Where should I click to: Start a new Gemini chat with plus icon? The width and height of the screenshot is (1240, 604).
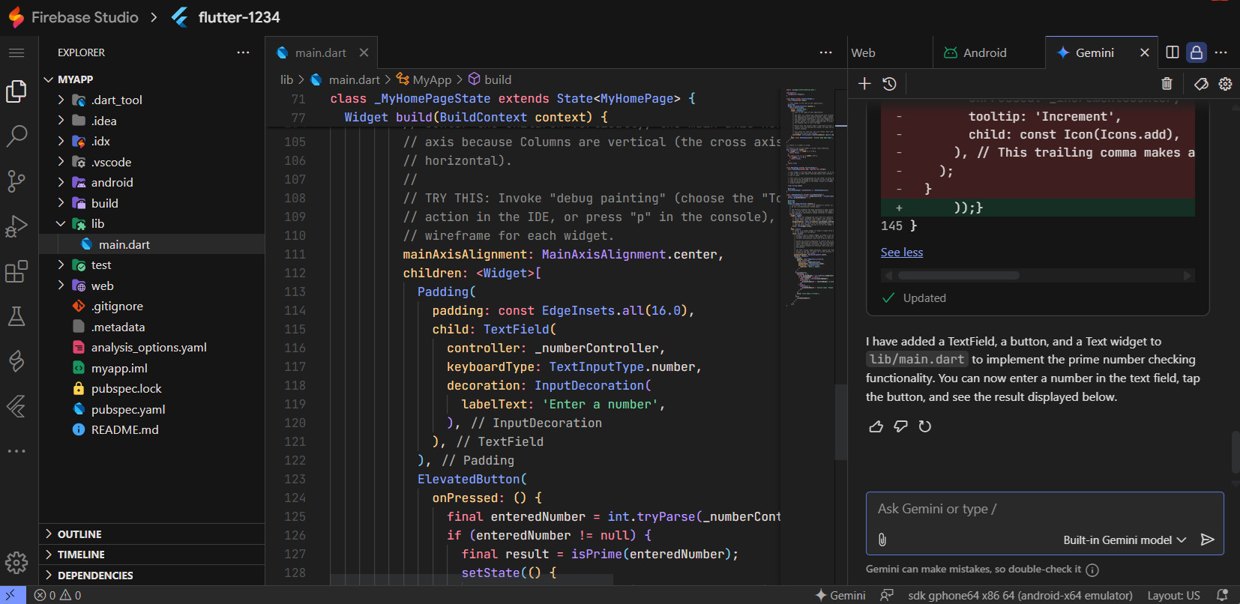pyautogui.click(x=864, y=84)
